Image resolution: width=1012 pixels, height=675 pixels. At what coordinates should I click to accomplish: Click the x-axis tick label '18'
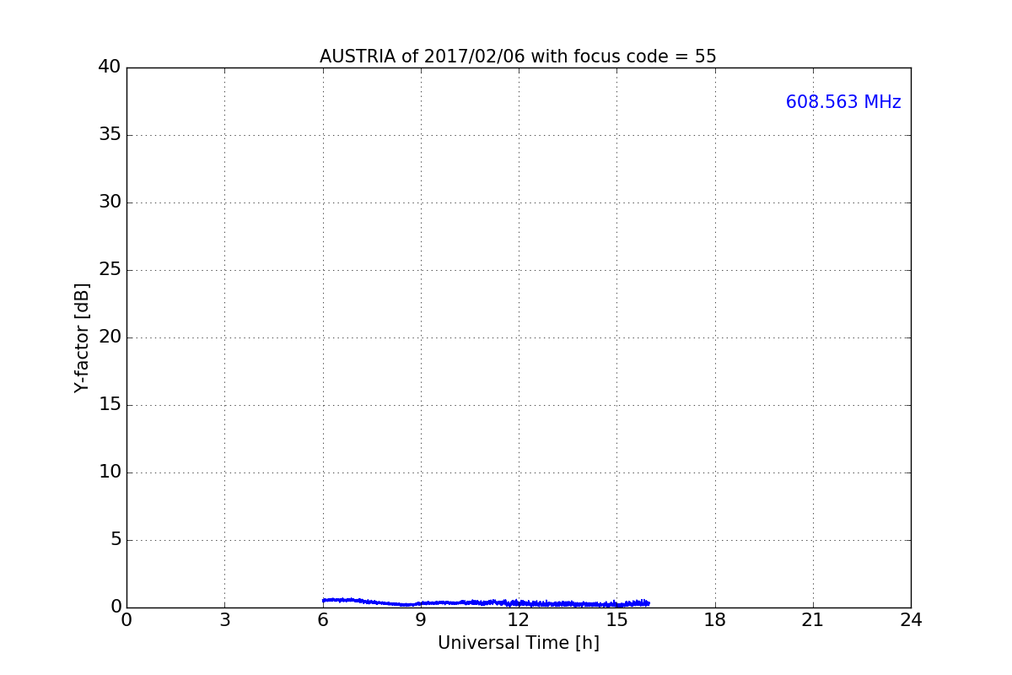(715, 620)
